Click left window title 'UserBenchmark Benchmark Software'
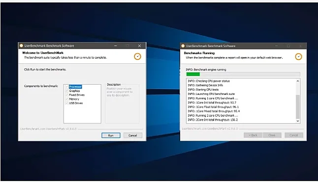The image size is (318, 182). pyautogui.click(x=49, y=46)
